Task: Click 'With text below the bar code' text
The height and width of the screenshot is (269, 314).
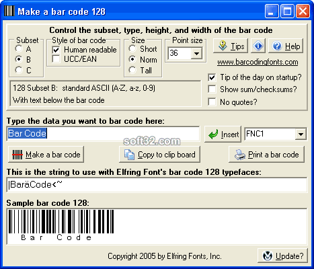Action: coord(58,100)
